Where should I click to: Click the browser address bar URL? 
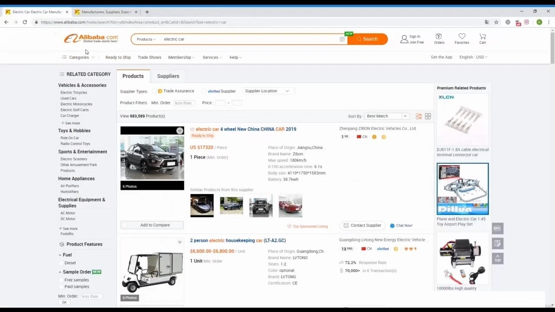pyautogui.click(x=134, y=22)
